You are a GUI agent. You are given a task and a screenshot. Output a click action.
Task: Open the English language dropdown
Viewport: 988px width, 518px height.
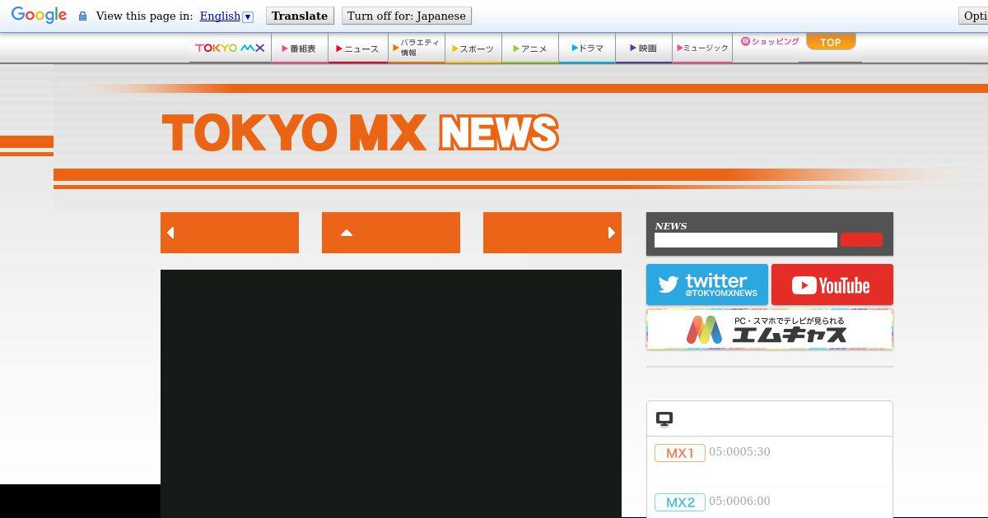(226, 16)
